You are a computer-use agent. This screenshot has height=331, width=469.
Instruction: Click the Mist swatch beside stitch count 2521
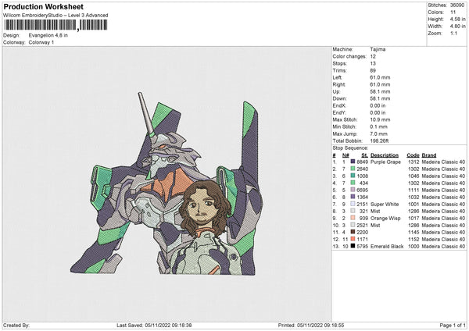pos(353,226)
